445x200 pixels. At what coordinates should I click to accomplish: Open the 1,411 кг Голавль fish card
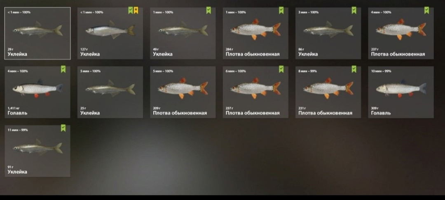(37, 92)
